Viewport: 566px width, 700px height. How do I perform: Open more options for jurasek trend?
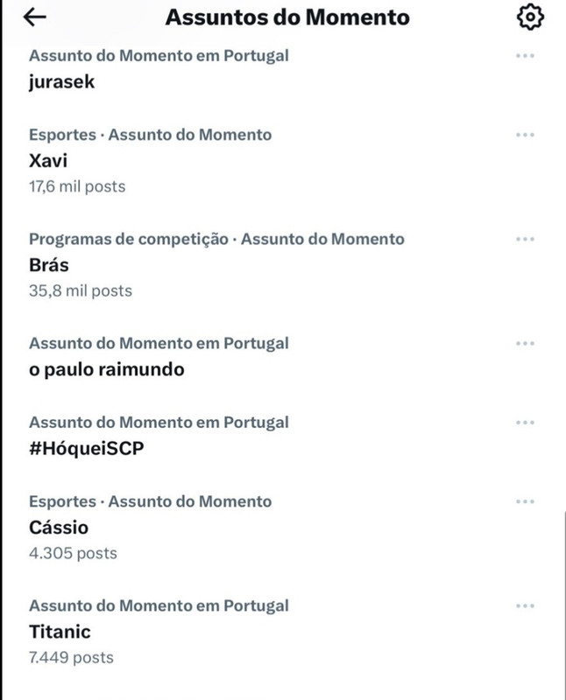point(525,56)
